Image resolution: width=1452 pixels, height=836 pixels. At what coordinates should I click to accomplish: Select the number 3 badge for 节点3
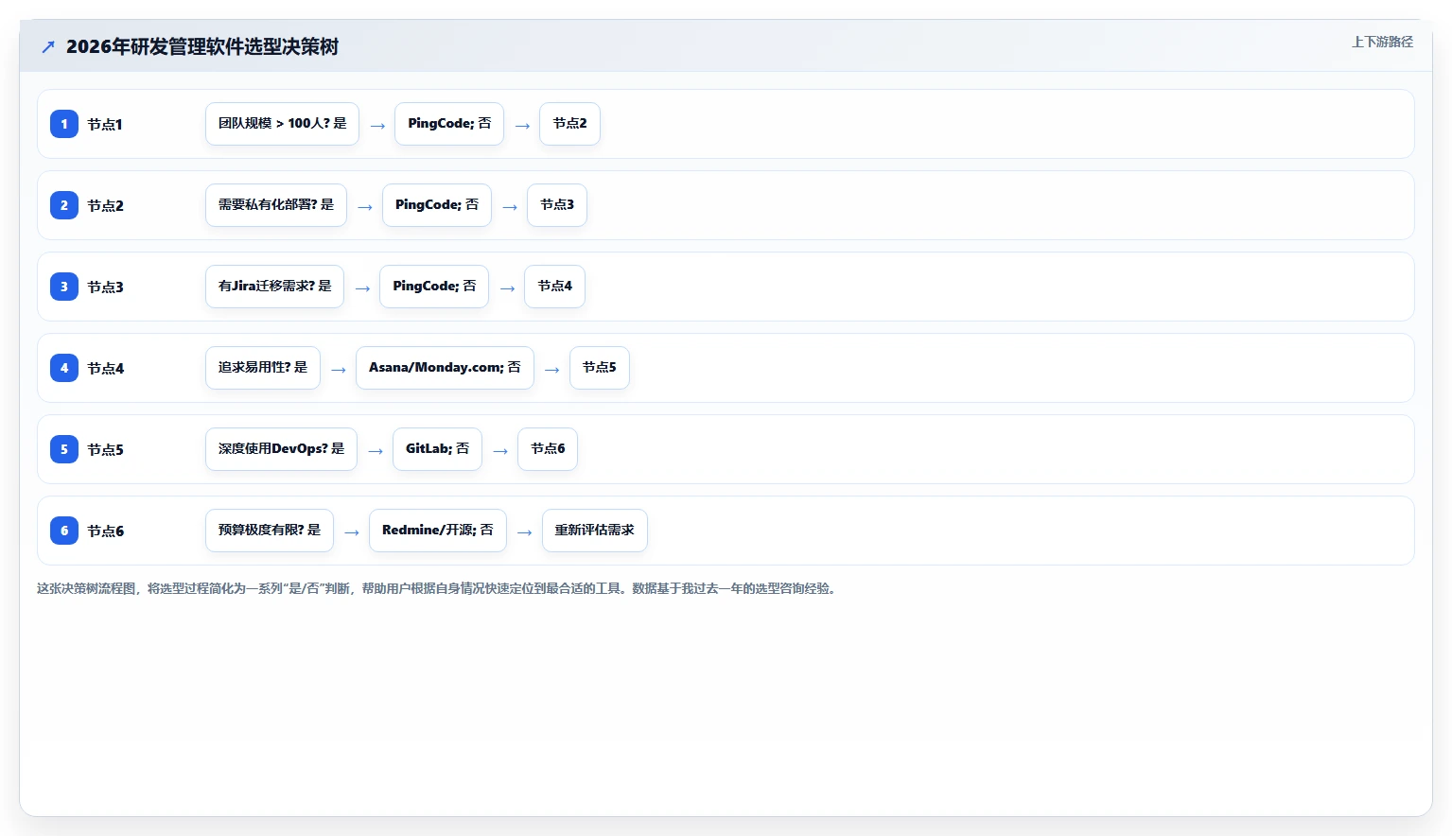[x=64, y=287]
